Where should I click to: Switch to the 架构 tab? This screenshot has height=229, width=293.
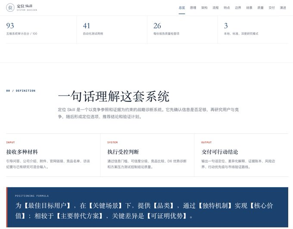(x=204, y=8)
